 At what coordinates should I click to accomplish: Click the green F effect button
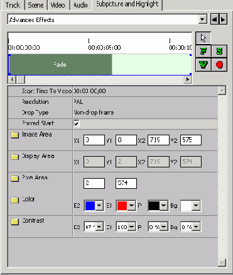click(x=203, y=51)
